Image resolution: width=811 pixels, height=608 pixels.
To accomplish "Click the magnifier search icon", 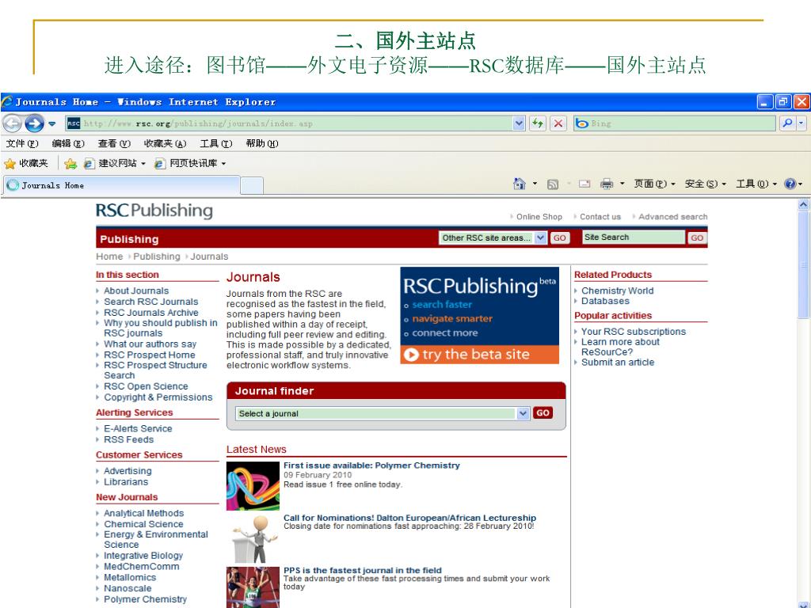I will point(787,123).
